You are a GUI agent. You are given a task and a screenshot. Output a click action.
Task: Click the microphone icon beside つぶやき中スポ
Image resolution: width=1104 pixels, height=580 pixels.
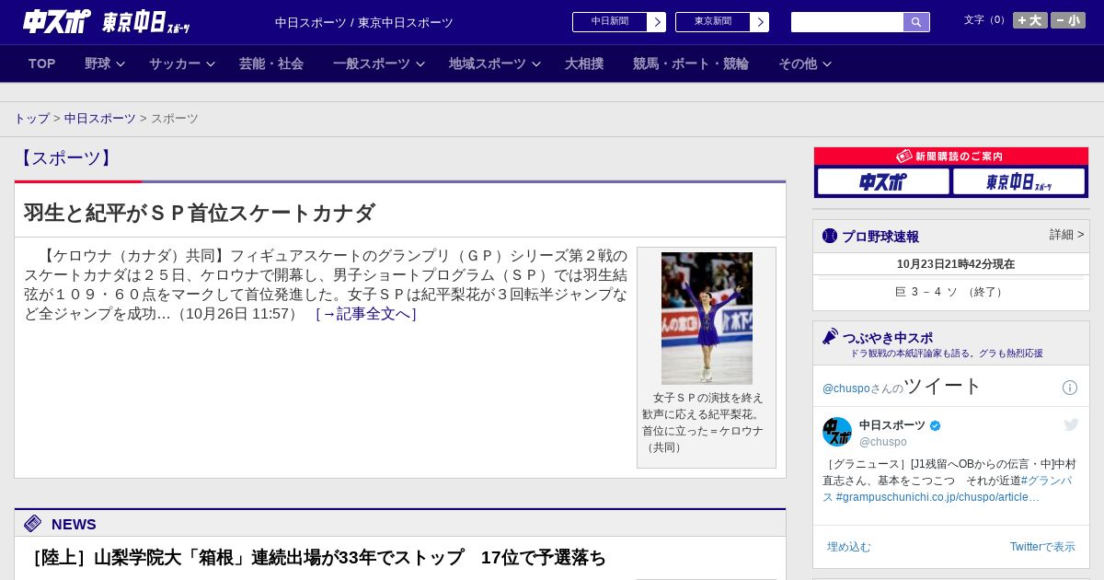point(830,337)
